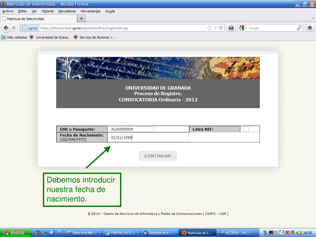Click the red X tray icon
The height and width of the screenshot is (237, 316).
pos(287,233)
